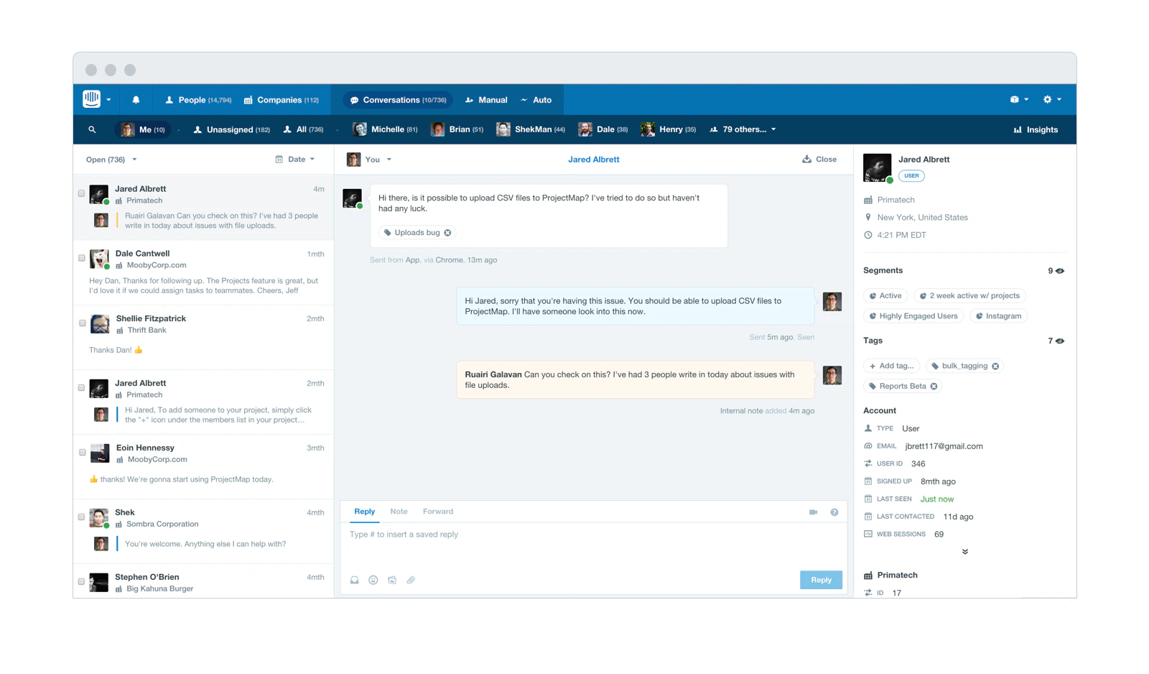Switch to the Note tab in composer
Viewport: 1149px width, 674px height.
point(399,512)
